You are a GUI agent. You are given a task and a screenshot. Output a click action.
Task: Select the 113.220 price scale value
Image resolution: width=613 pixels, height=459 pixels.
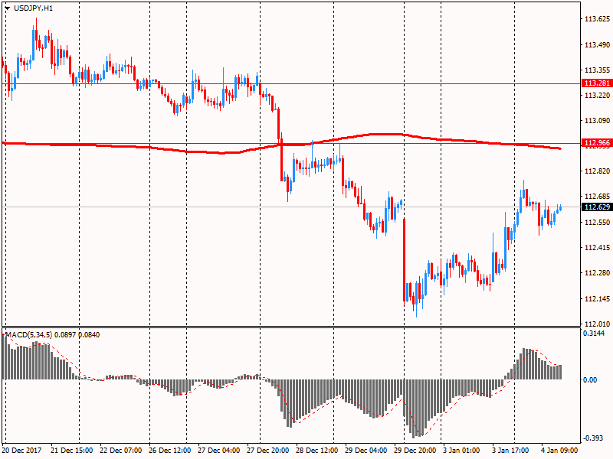point(597,96)
